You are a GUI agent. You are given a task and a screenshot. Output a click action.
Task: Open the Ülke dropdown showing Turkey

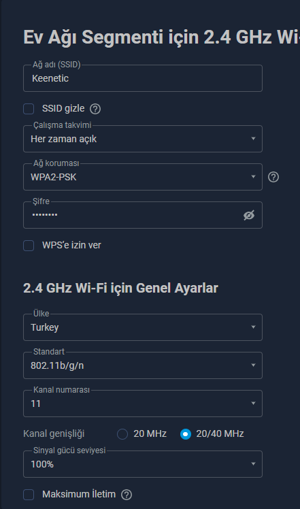[x=143, y=327]
